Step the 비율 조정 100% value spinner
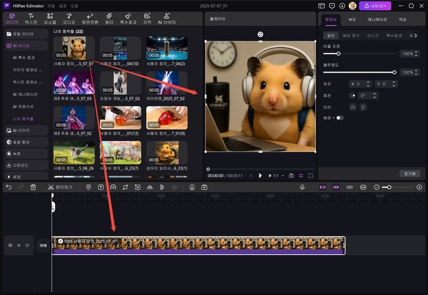 tap(416, 54)
